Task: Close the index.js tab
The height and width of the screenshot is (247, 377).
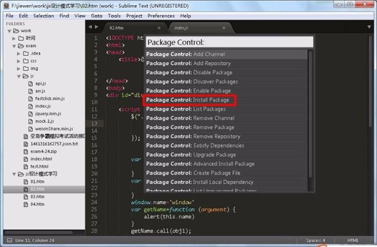Action: coord(224,28)
